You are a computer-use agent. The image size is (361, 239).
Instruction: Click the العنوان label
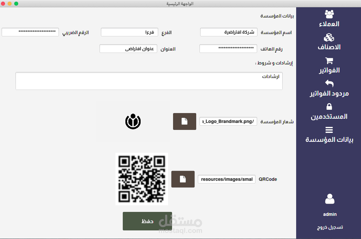168,49
